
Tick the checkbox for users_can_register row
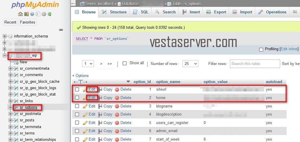coord(77,123)
